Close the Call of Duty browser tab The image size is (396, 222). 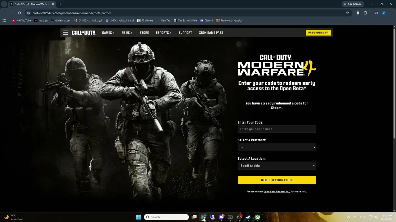click(x=52, y=4)
